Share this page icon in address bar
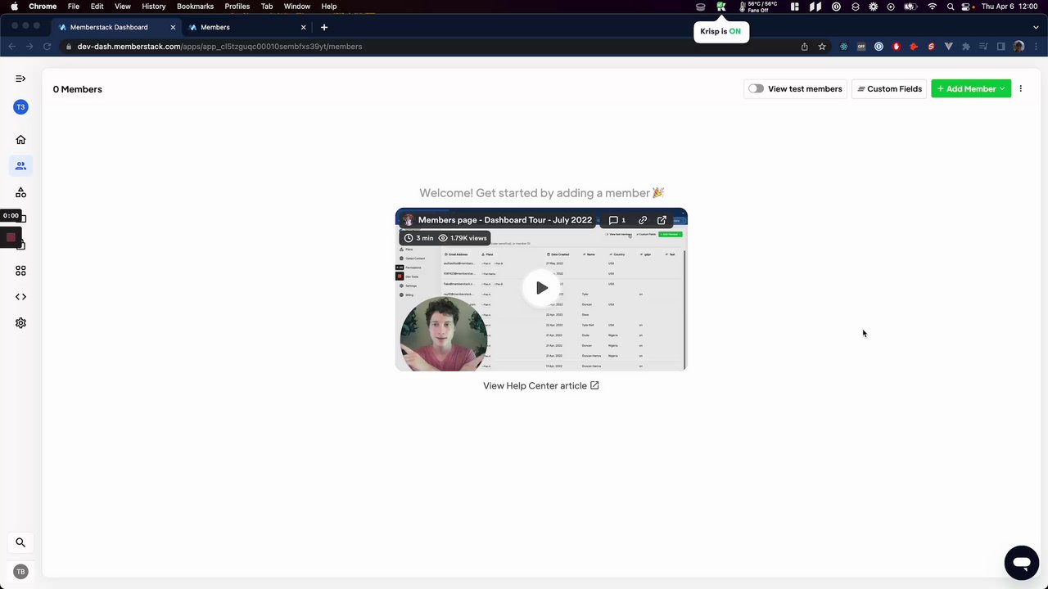This screenshot has height=589, width=1048. pos(804,47)
